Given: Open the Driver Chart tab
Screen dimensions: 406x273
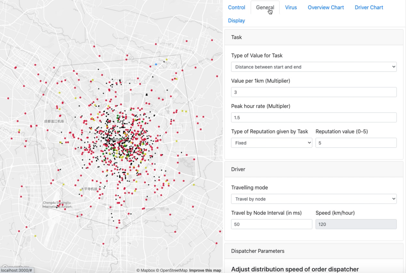Looking at the screenshot, I should [369, 7].
